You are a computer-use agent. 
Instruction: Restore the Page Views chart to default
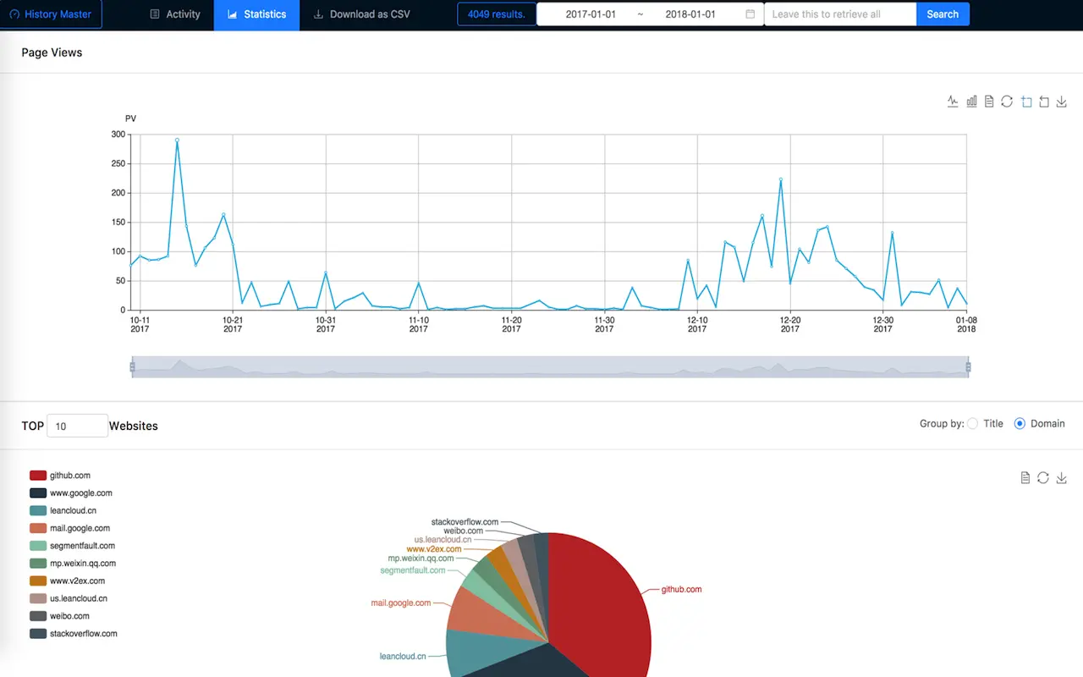(x=1007, y=101)
